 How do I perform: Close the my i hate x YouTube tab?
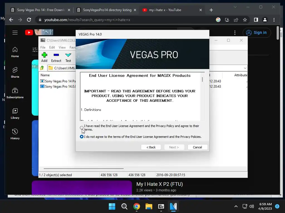[x=201, y=10]
